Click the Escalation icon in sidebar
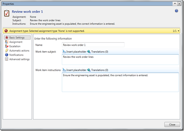The image size is (184, 131). 6,46
